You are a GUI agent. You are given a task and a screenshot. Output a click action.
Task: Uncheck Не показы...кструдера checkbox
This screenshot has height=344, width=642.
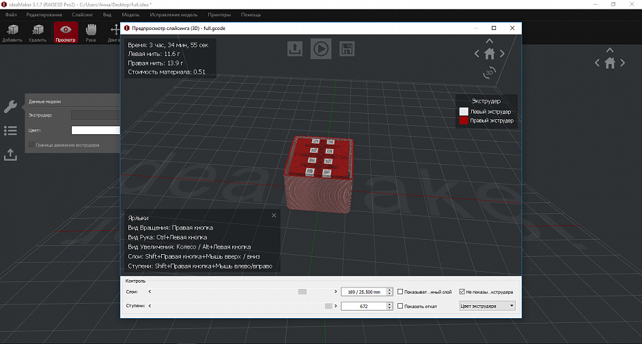click(462, 292)
